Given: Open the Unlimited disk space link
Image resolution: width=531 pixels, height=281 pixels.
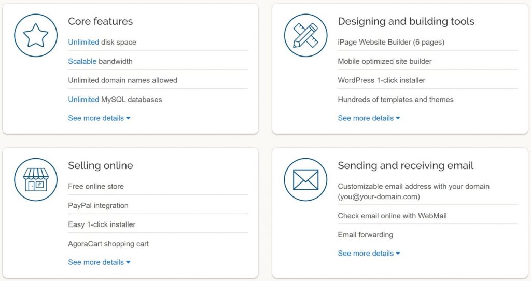Looking at the screenshot, I should pos(83,42).
